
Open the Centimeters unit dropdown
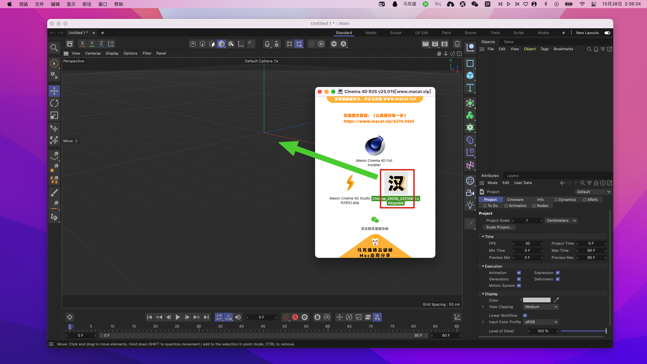(x=561, y=220)
